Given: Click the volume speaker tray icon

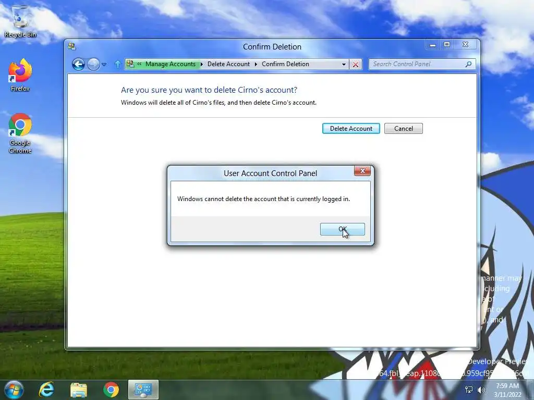Looking at the screenshot, I should (481, 390).
